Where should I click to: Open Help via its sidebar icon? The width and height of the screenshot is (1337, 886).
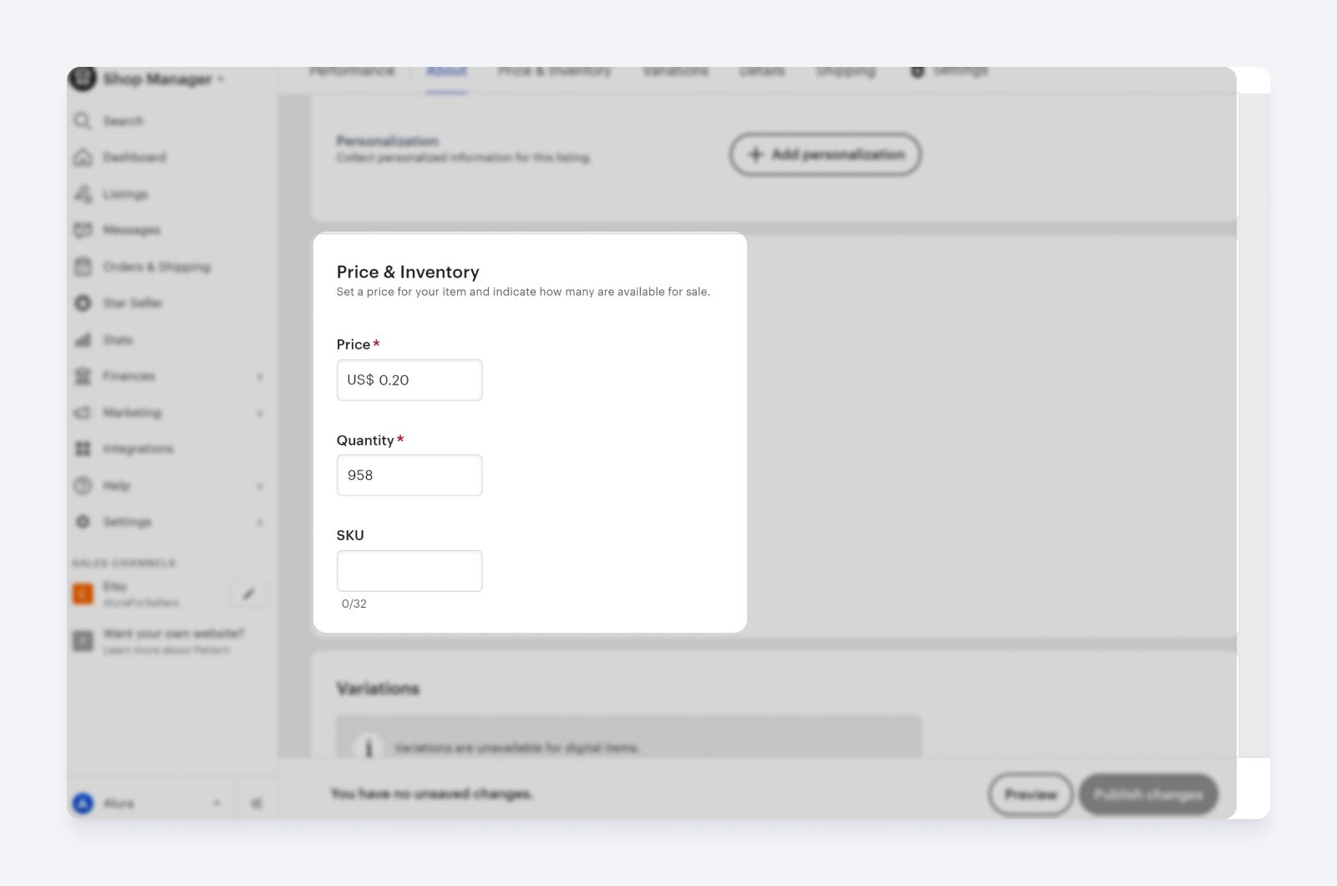click(x=83, y=486)
